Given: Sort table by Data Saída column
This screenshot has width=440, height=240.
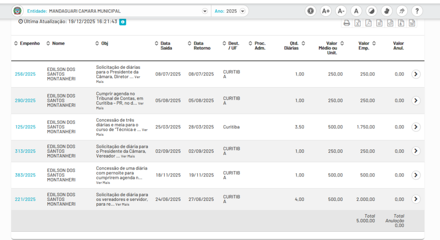Looking at the screenshot, I should point(166,46).
